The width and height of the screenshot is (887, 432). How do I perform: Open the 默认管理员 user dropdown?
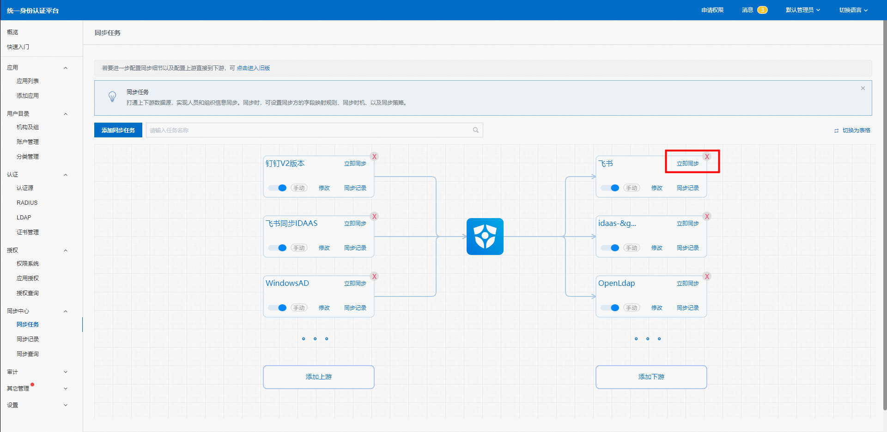coord(802,10)
